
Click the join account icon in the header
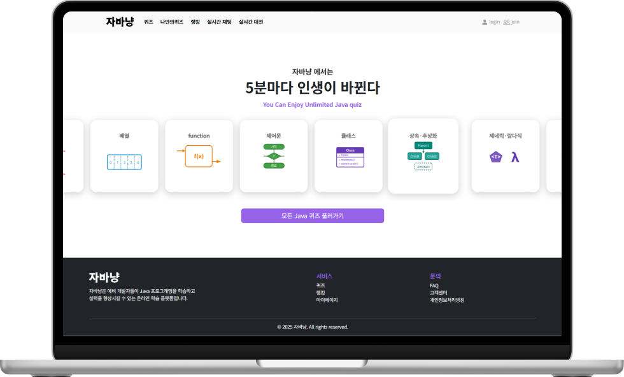506,22
